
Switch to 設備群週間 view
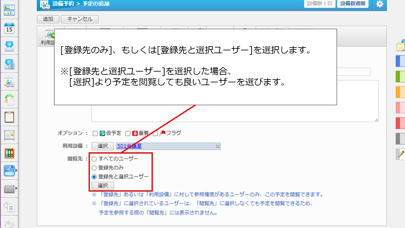coord(353,4)
